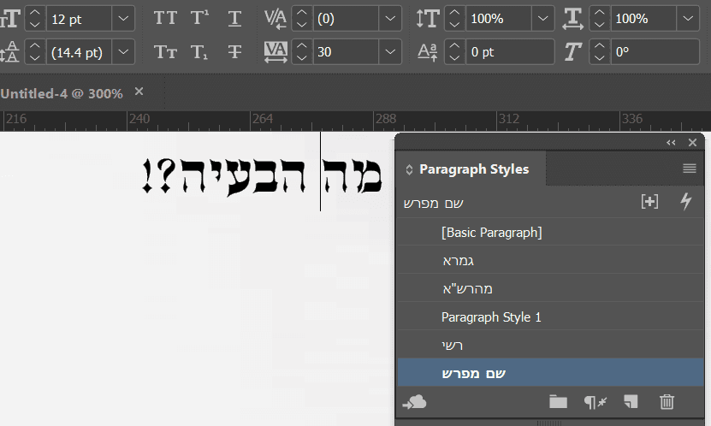The width and height of the screenshot is (711, 426).
Task: Apply Paragraph Style 1
Action: (491, 317)
